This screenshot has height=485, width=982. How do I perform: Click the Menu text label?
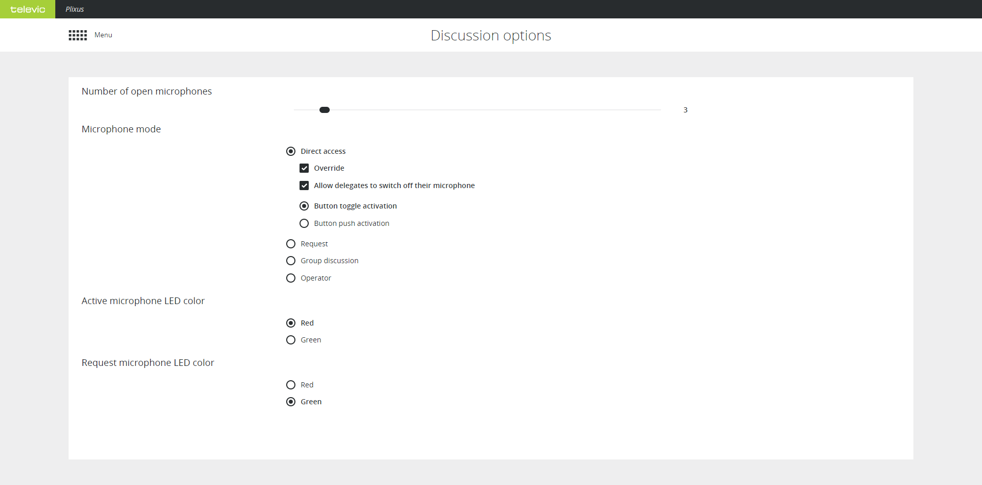click(x=103, y=35)
